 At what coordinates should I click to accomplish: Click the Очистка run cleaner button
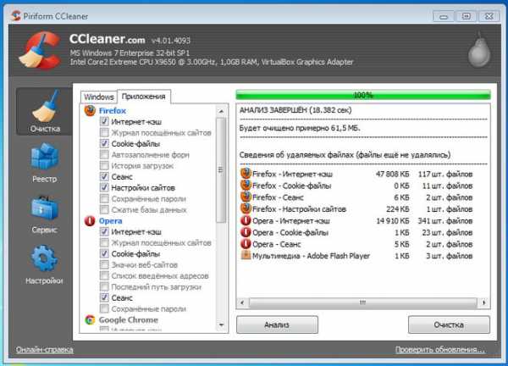[449, 324]
